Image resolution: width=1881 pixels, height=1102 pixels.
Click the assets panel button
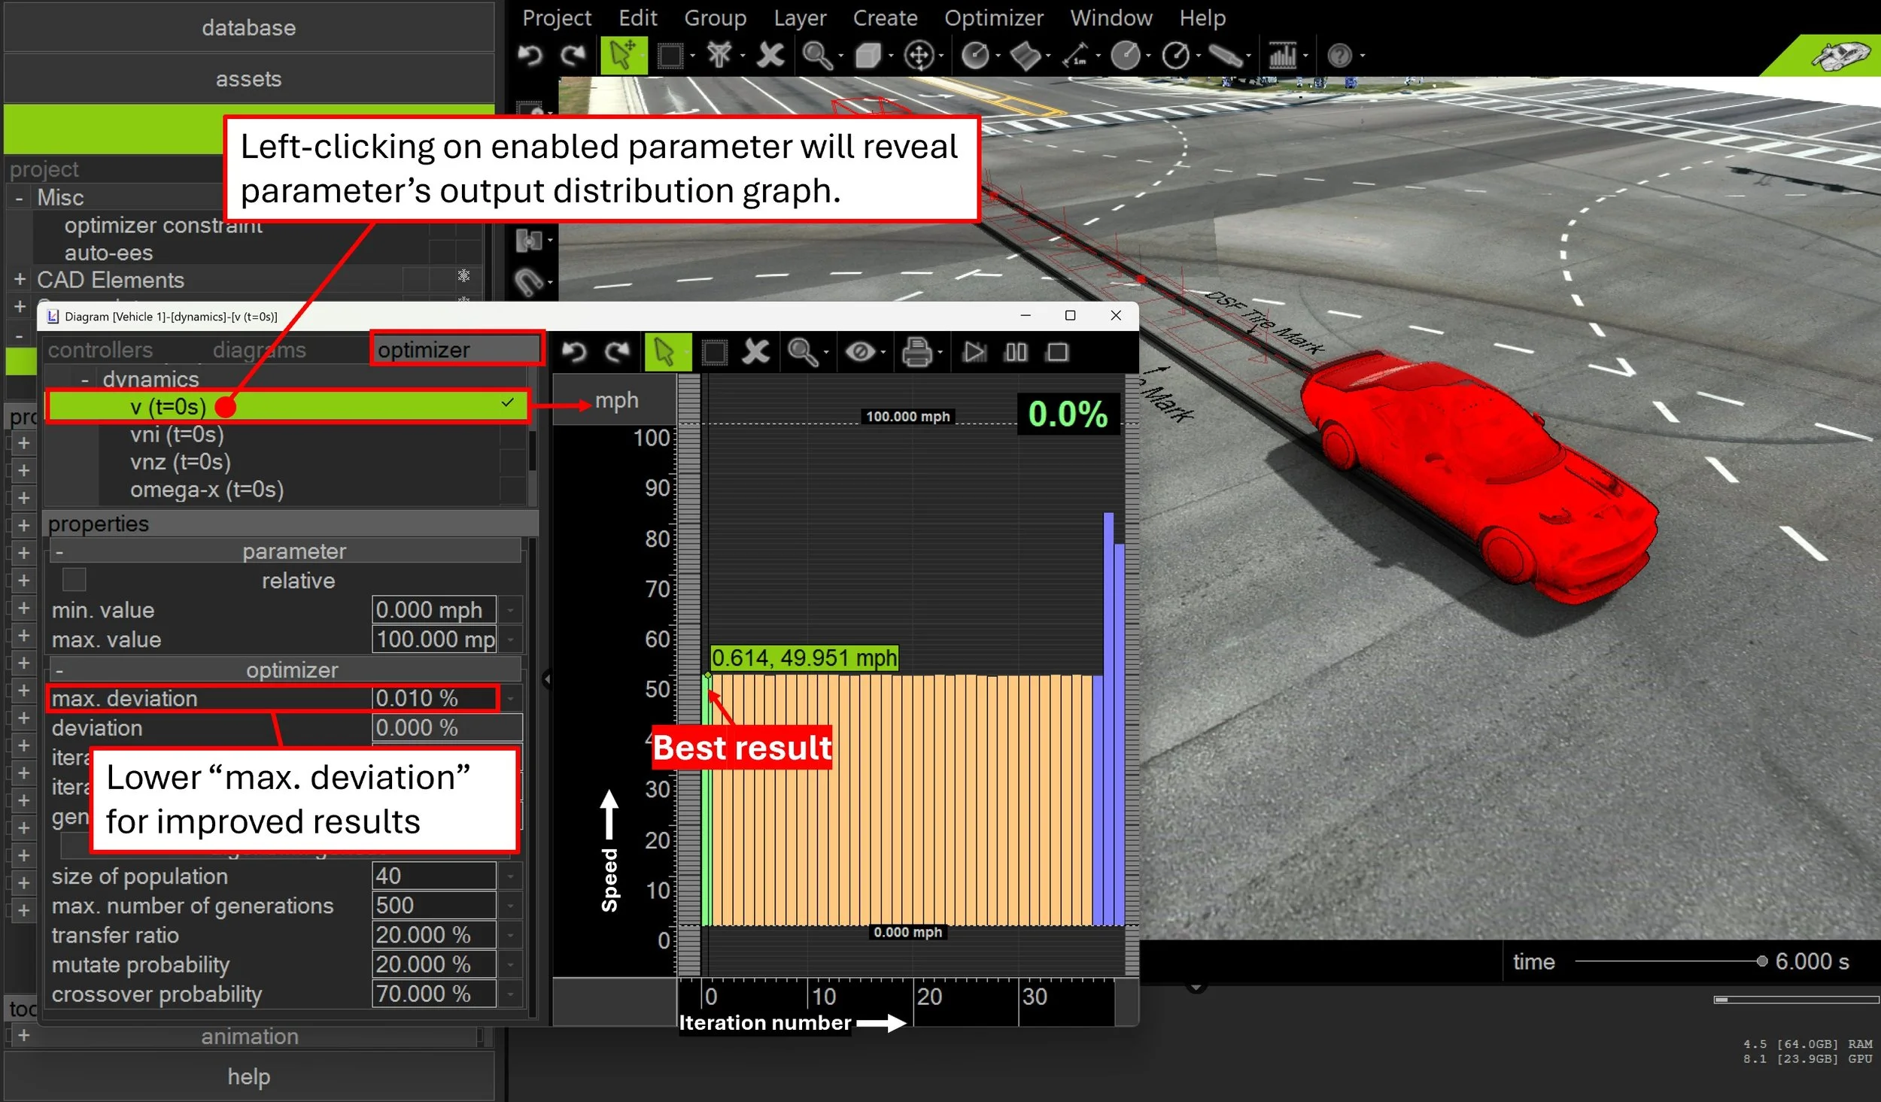[248, 79]
